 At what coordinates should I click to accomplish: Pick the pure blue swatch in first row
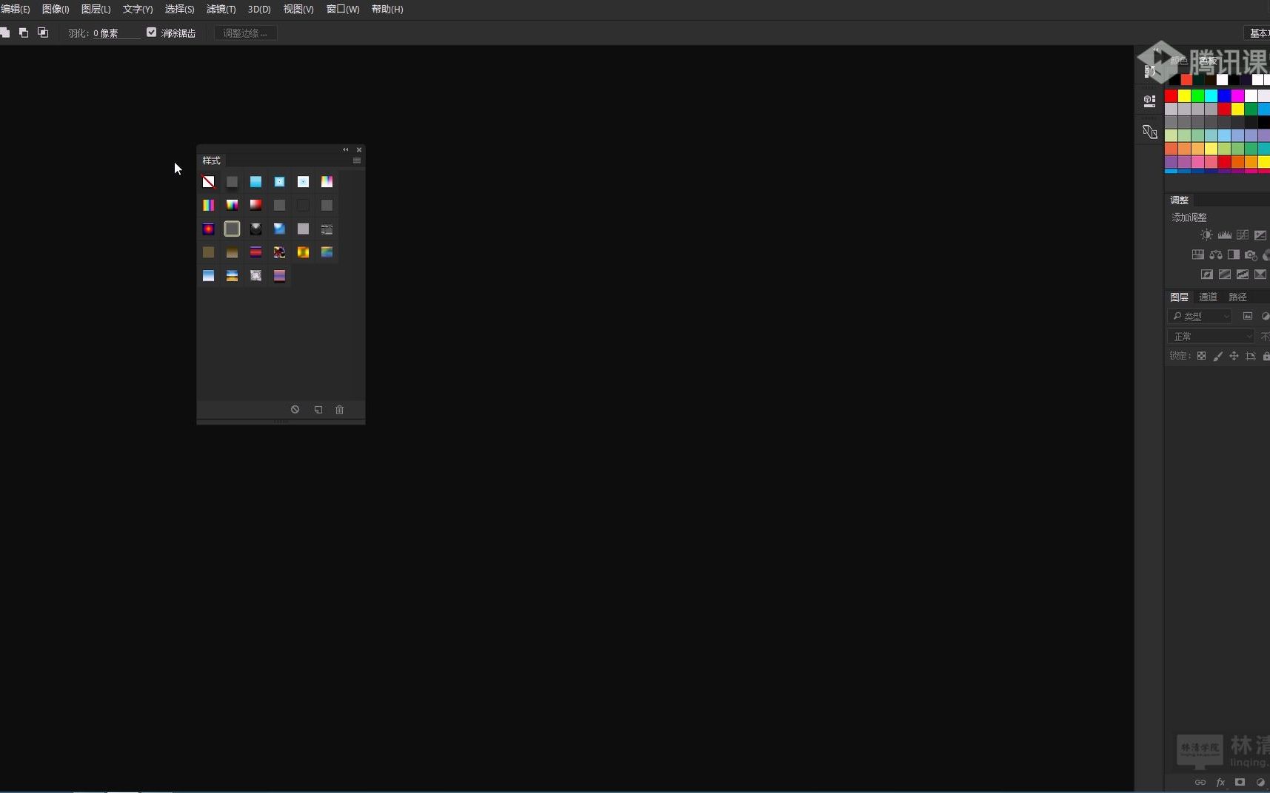tap(1224, 96)
